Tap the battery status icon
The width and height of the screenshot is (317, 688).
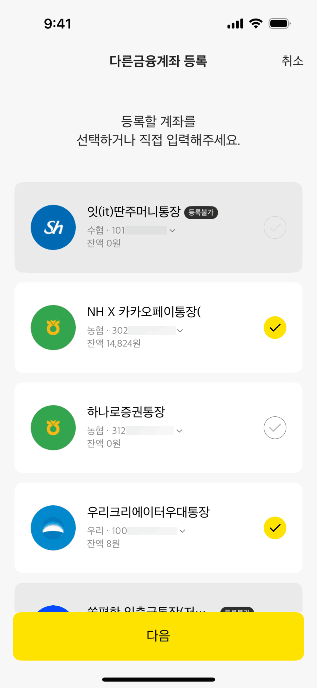click(279, 24)
